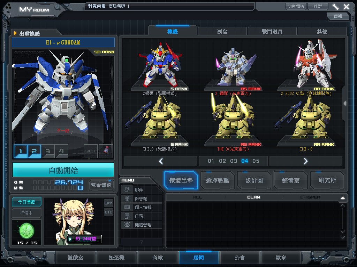Switch to the 副官 adjutant tab
Image resolution: width=357 pixels, height=267 pixels.
(222, 31)
